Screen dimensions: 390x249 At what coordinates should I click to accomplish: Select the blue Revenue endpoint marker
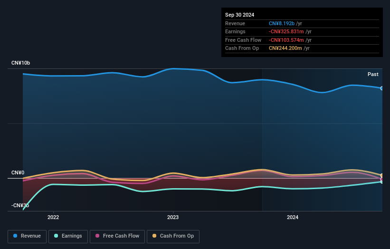coord(382,88)
